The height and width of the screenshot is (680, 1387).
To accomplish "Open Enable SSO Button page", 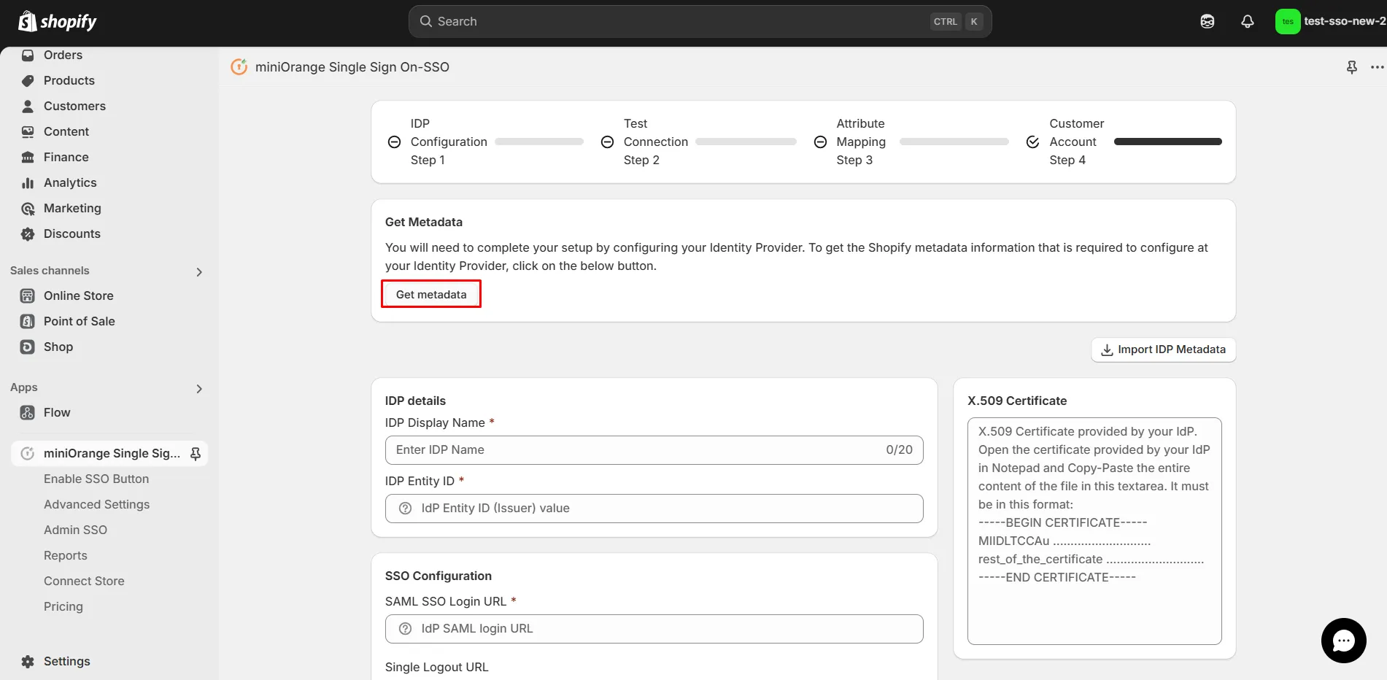I will tap(96, 479).
